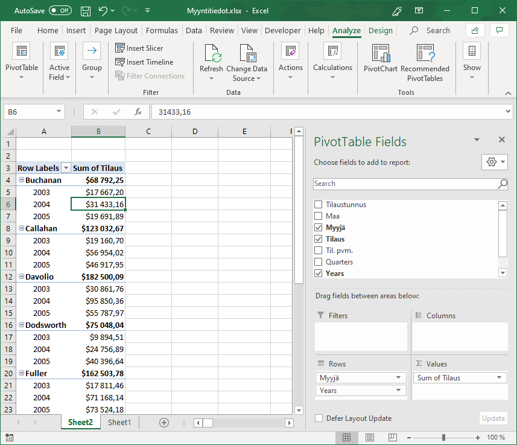517x445 pixels.
Task: Click the PivotTable Fields search box
Action: pyautogui.click(x=405, y=184)
